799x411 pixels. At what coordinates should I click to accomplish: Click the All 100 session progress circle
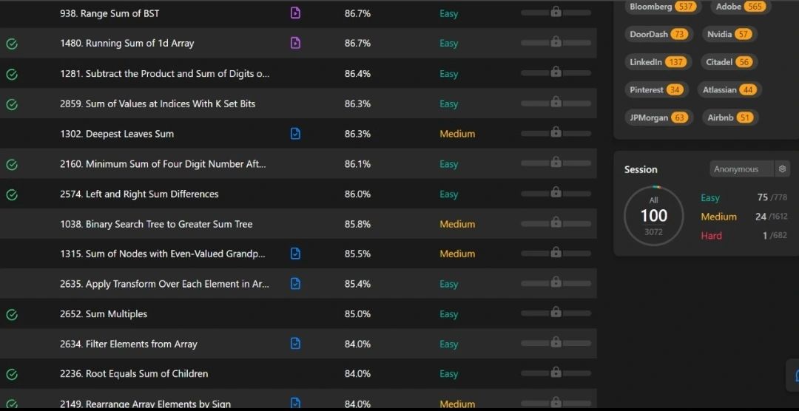point(654,216)
